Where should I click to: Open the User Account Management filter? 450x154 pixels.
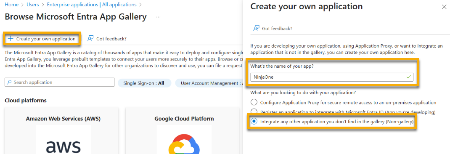tap(209, 83)
